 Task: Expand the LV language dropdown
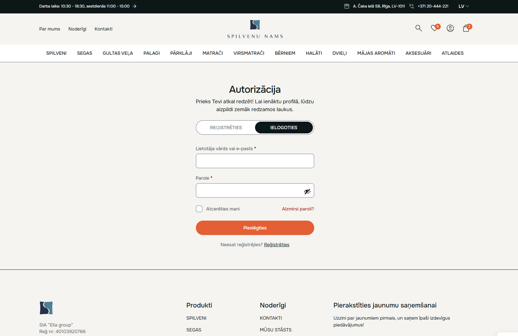pyautogui.click(x=463, y=6)
